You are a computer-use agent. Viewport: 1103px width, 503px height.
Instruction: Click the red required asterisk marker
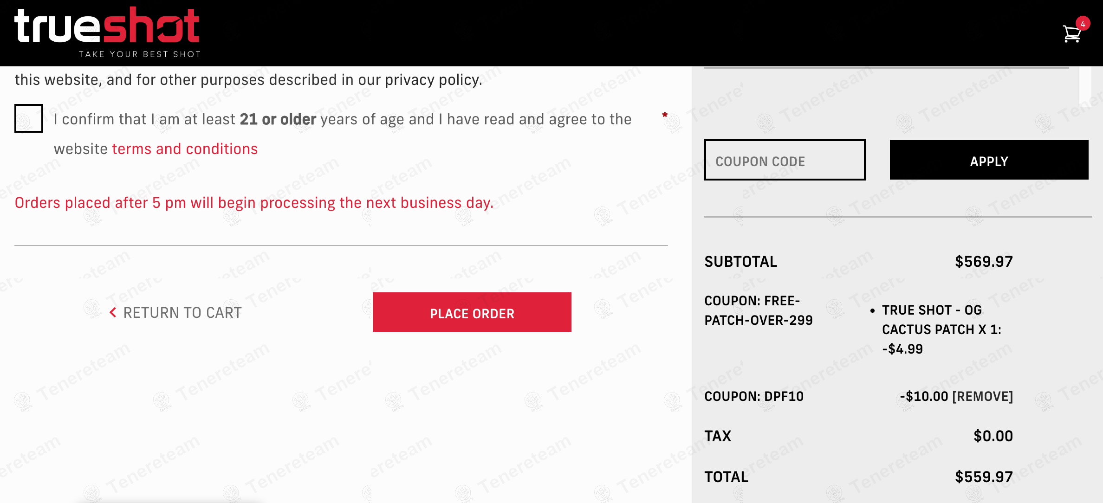(x=665, y=115)
